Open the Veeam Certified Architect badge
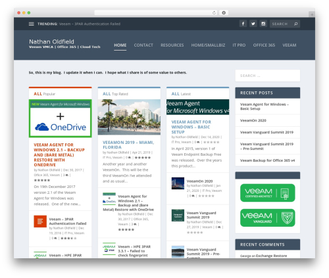Screen dimensions: 329x278 pyautogui.click(x=268, y=193)
